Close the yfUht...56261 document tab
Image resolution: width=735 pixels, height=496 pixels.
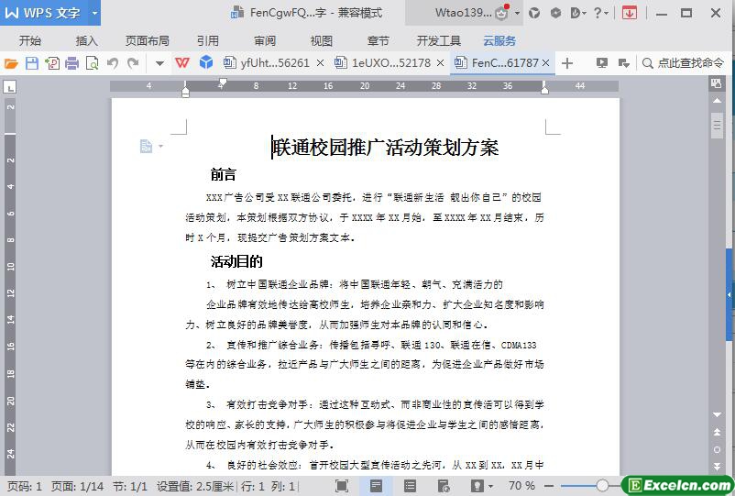(x=320, y=63)
